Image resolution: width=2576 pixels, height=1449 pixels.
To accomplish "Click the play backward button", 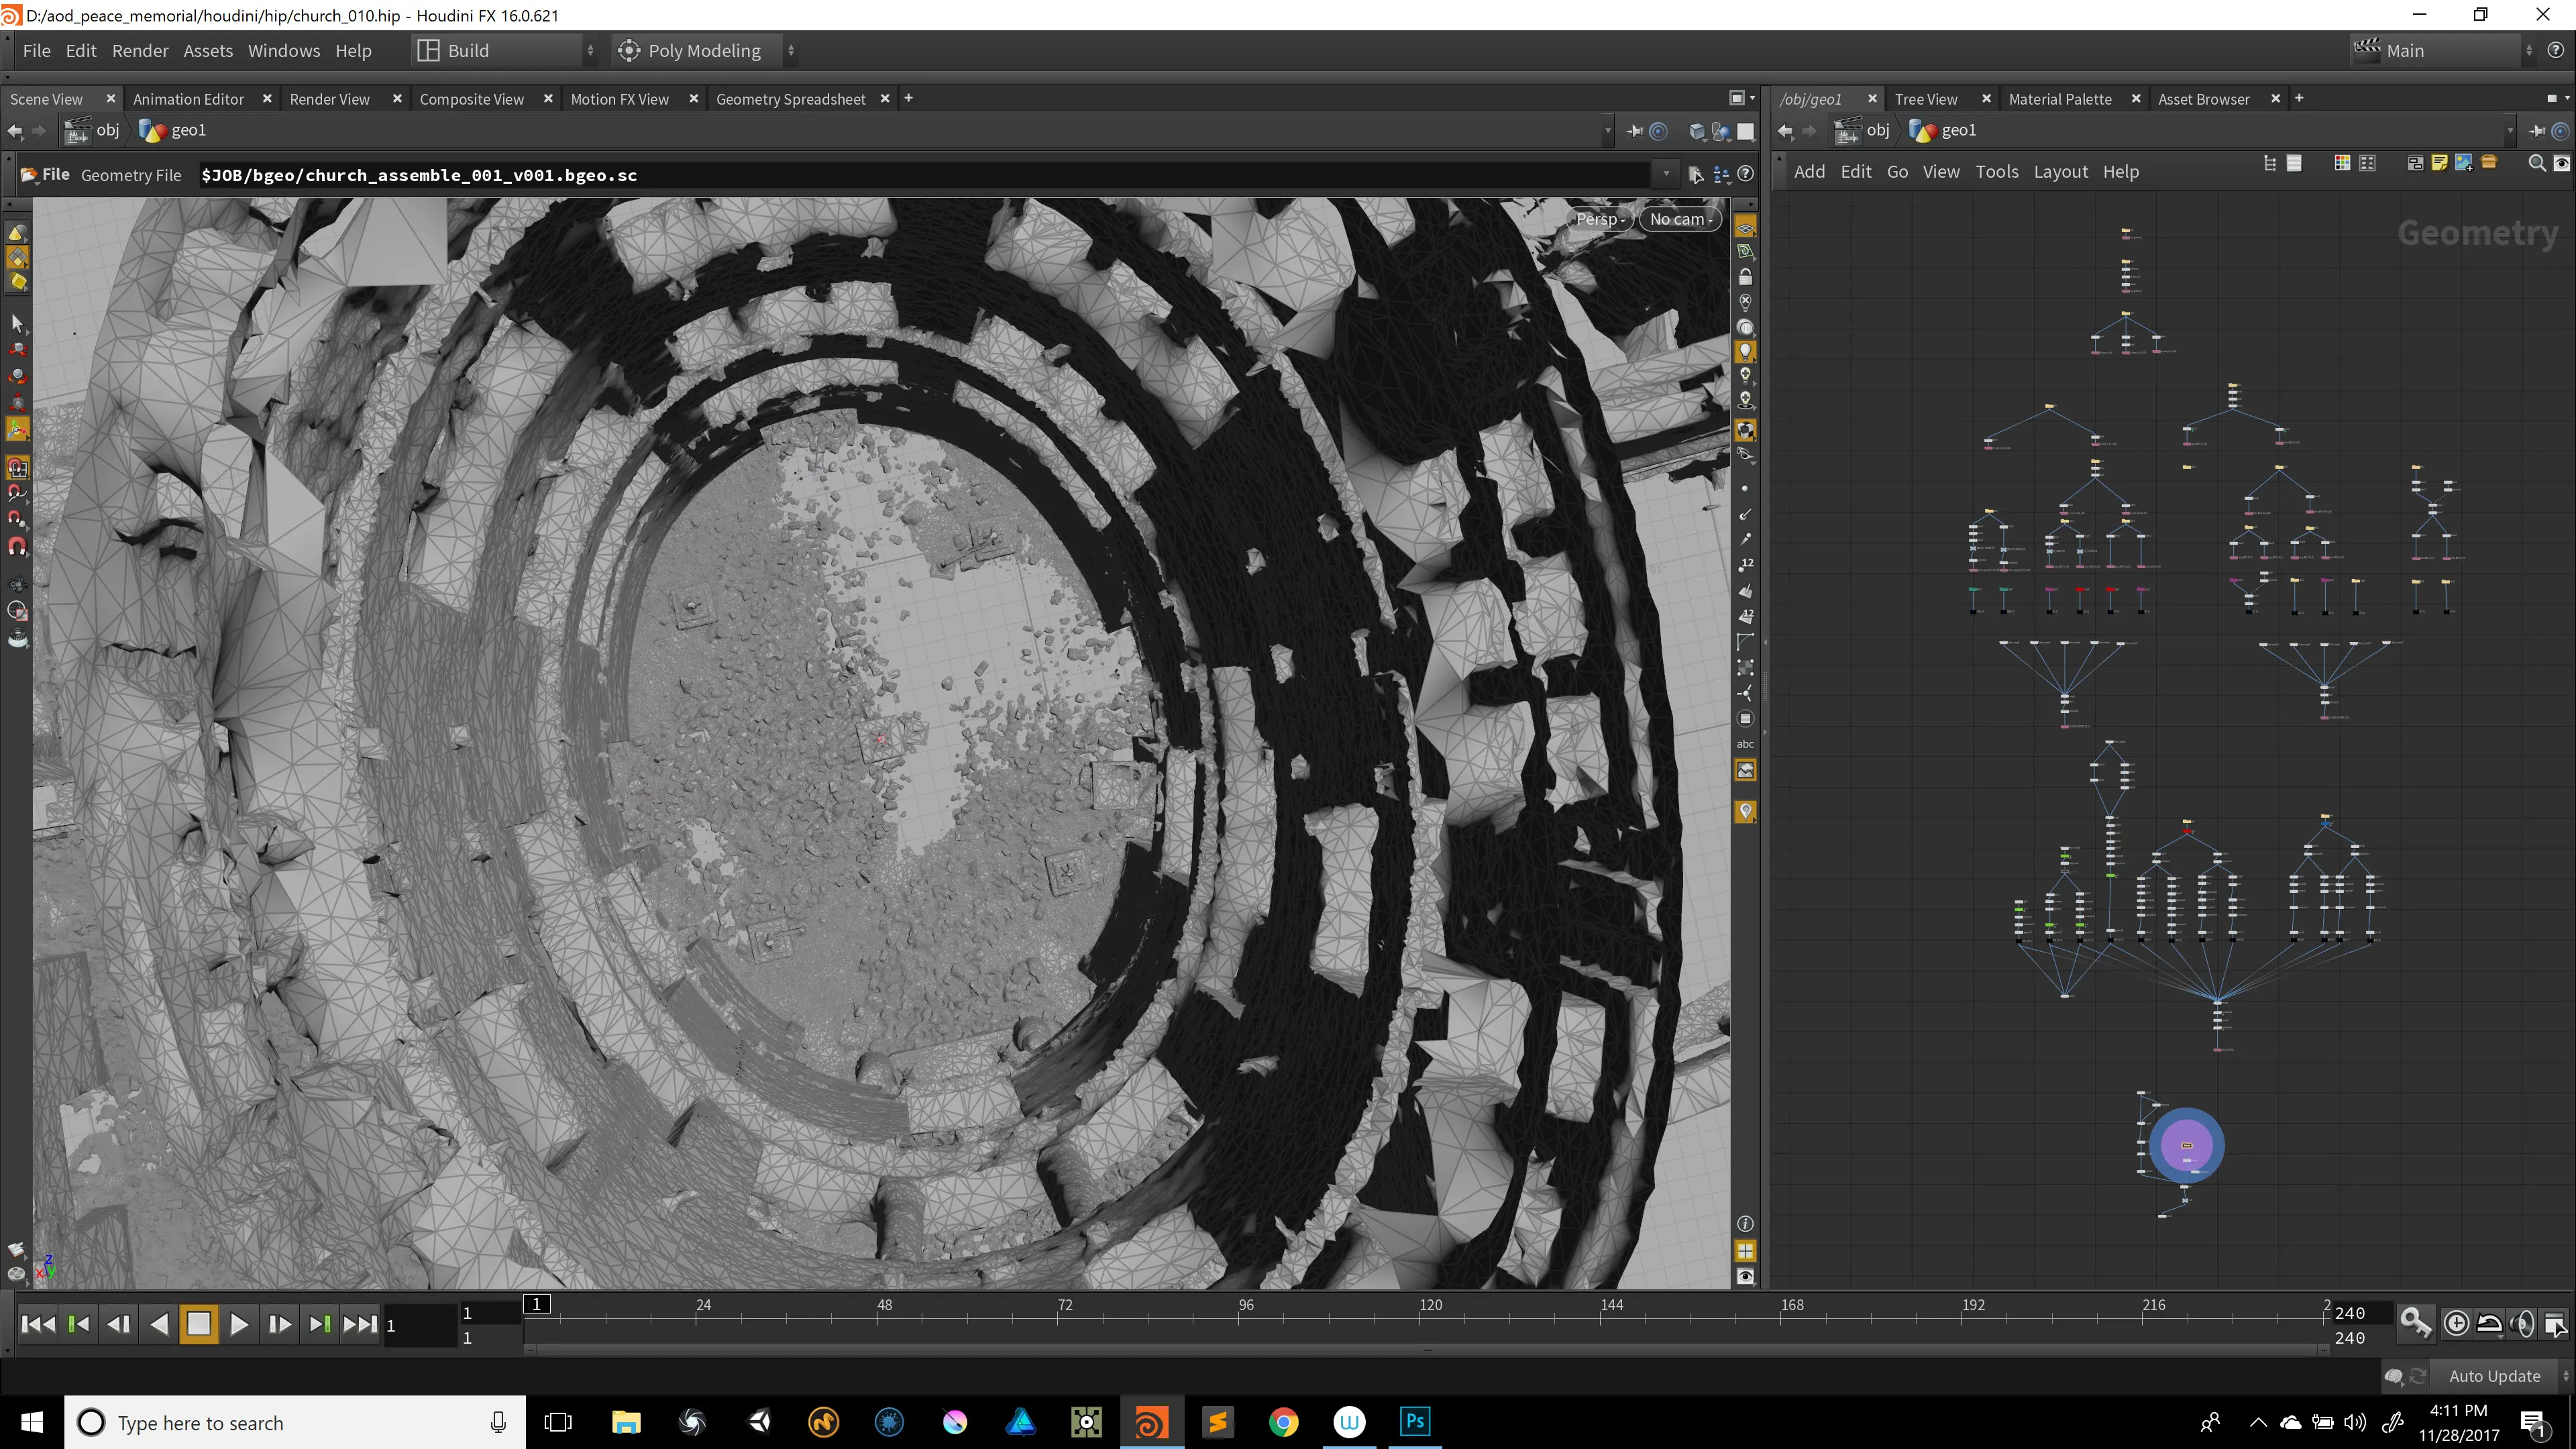I will point(158,1324).
